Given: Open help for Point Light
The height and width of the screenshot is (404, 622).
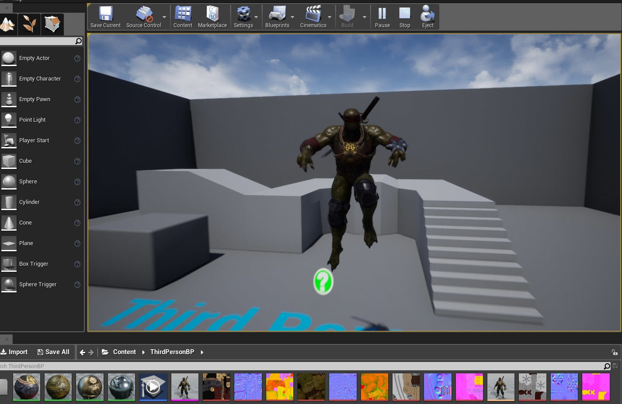Looking at the screenshot, I should coord(77,120).
